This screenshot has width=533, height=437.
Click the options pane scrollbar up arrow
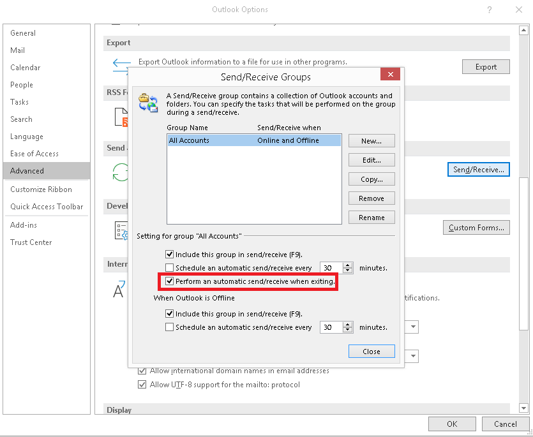pos(523,30)
